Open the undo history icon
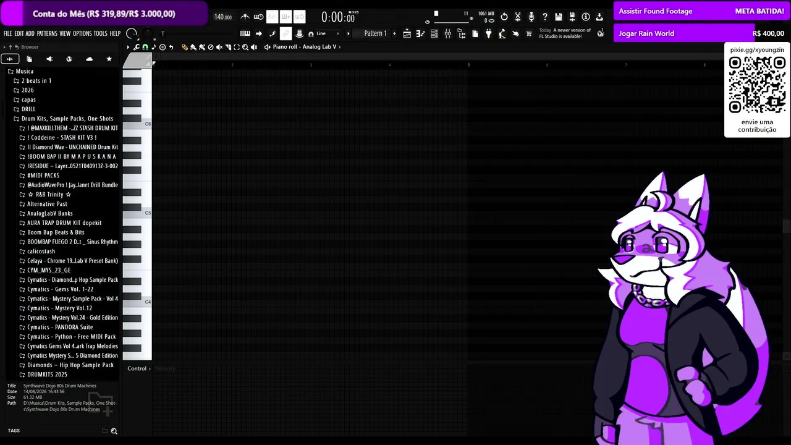This screenshot has width=791, height=445. (x=504, y=17)
